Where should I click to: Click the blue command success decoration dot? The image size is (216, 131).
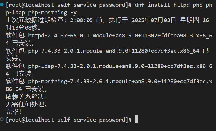click(x=2, y=4)
